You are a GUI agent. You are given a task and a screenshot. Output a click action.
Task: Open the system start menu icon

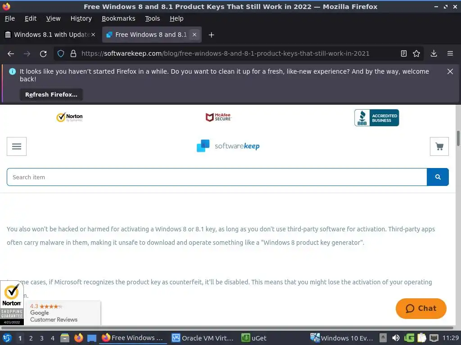[x=7, y=338]
